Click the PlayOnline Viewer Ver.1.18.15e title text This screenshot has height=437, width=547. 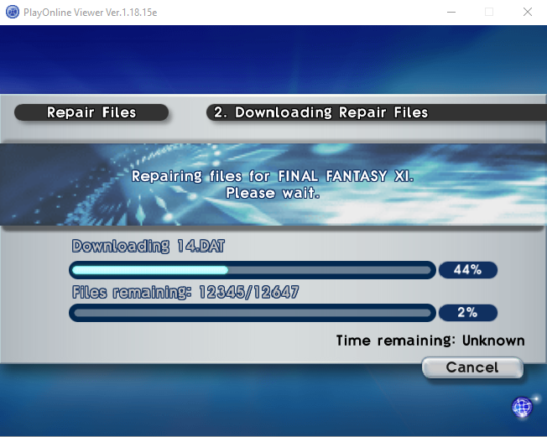[90, 13]
